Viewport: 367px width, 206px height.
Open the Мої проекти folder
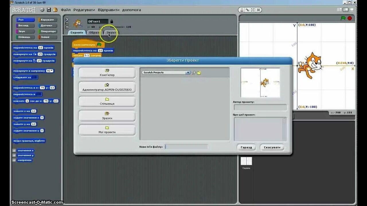(107, 130)
